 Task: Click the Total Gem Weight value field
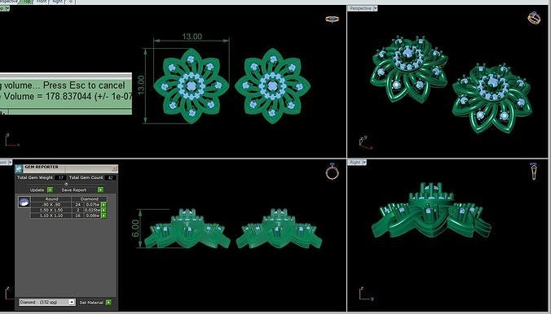(x=60, y=177)
